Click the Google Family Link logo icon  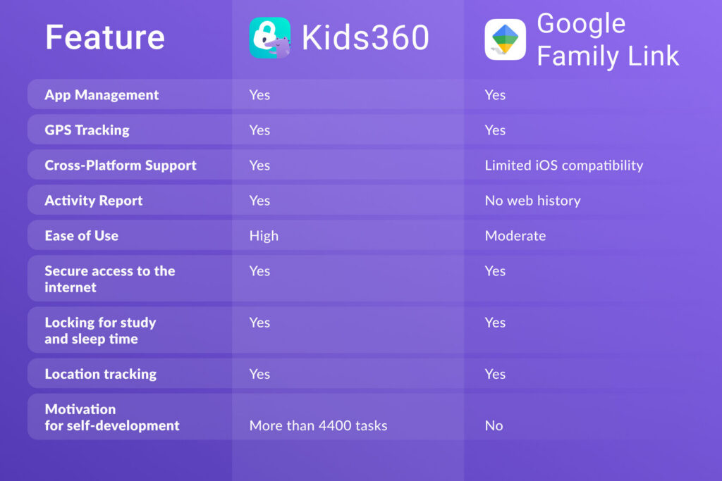click(x=505, y=39)
